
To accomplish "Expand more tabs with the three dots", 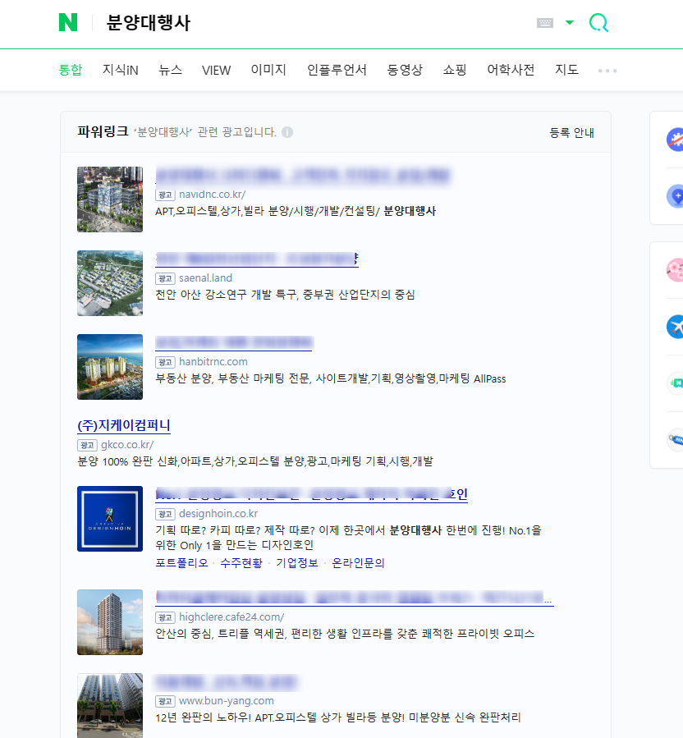I will 607,71.
